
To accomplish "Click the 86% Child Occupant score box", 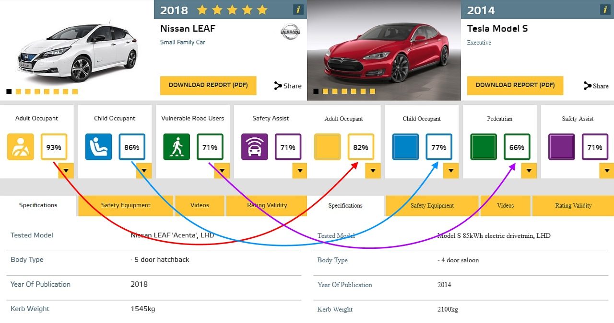I will (132, 147).
